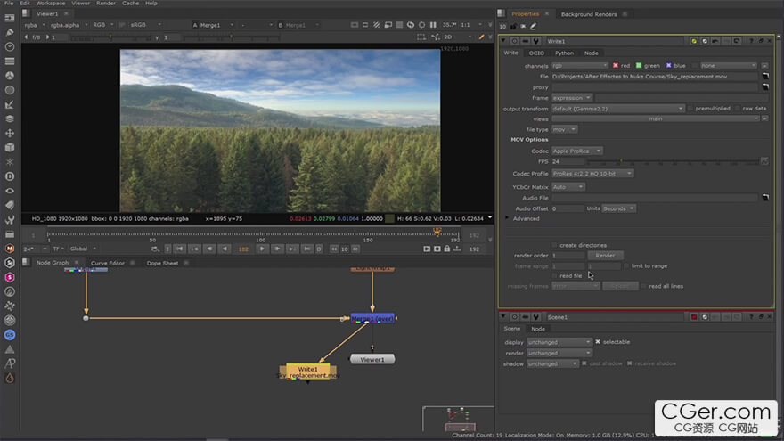
Task: Click the Audio Offset input field
Action: pos(568,208)
